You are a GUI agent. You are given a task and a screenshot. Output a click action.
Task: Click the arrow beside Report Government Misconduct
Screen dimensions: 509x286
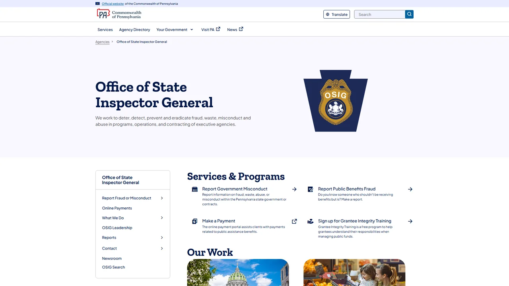(x=294, y=189)
